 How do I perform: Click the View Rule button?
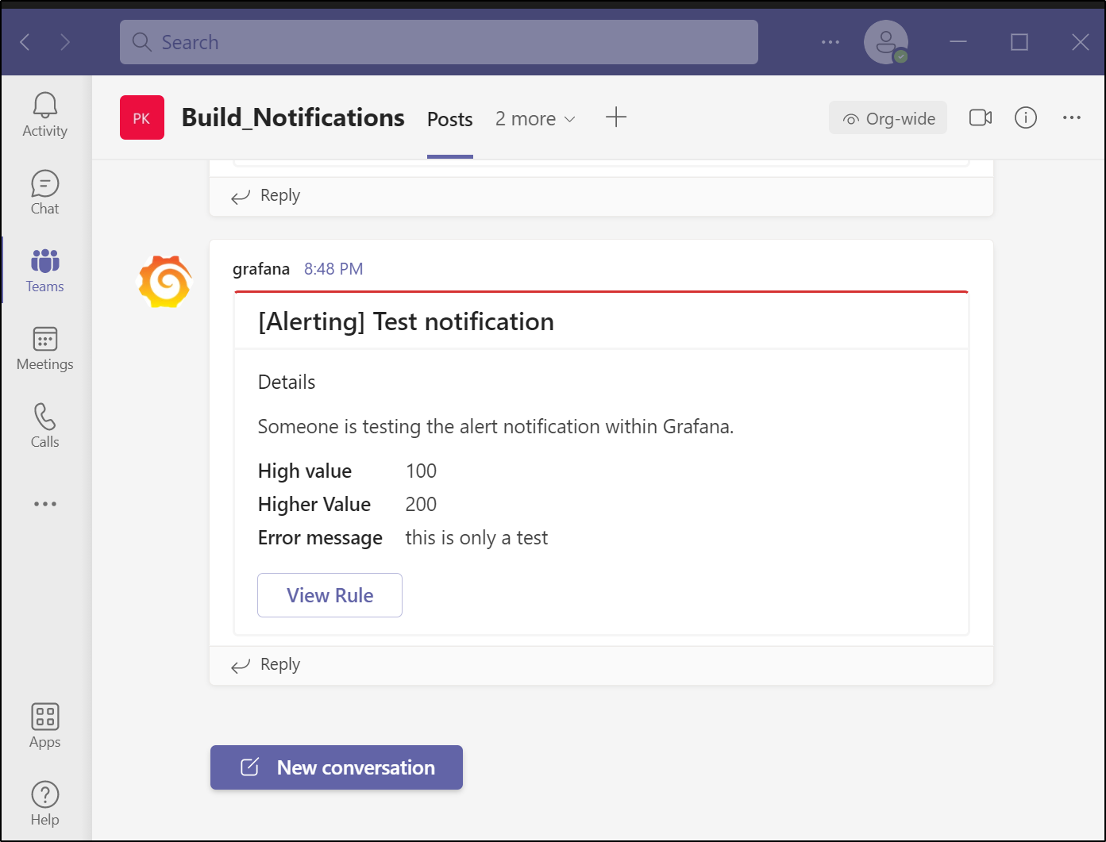pos(329,595)
